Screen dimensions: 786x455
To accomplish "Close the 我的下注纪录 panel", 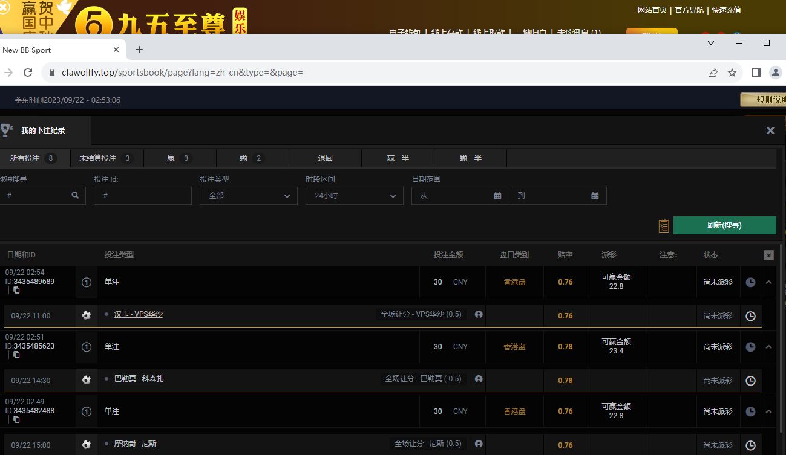I will point(770,131).
